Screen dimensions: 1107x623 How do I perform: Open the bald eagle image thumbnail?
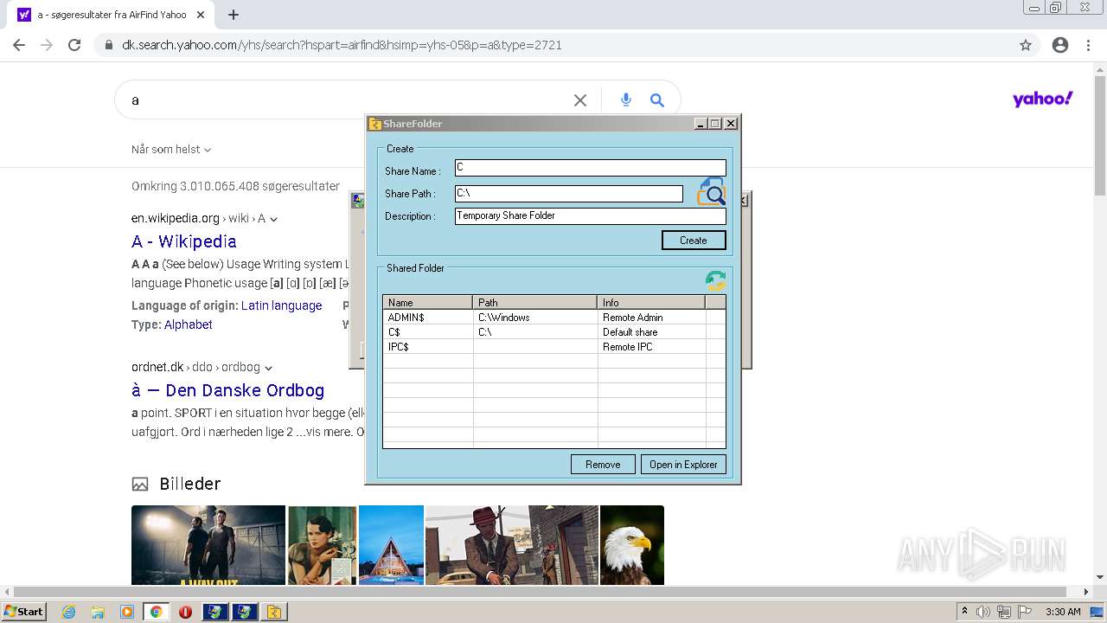[632, 545]
